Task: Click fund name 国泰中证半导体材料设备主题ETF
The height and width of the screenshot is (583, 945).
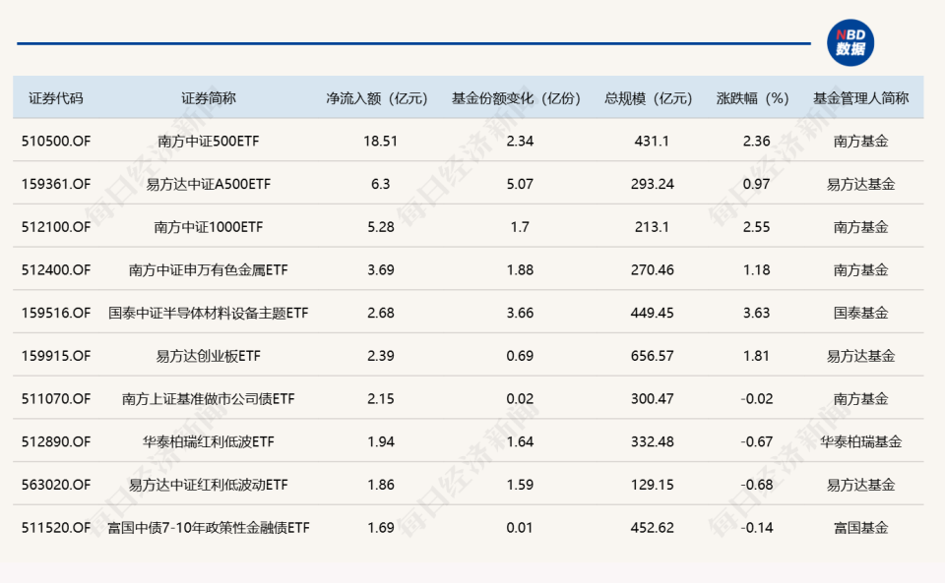Action: pyautogui.click(x=209, y=313)
